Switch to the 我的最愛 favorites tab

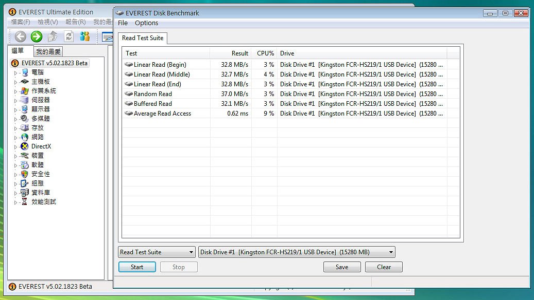(48, 52)
